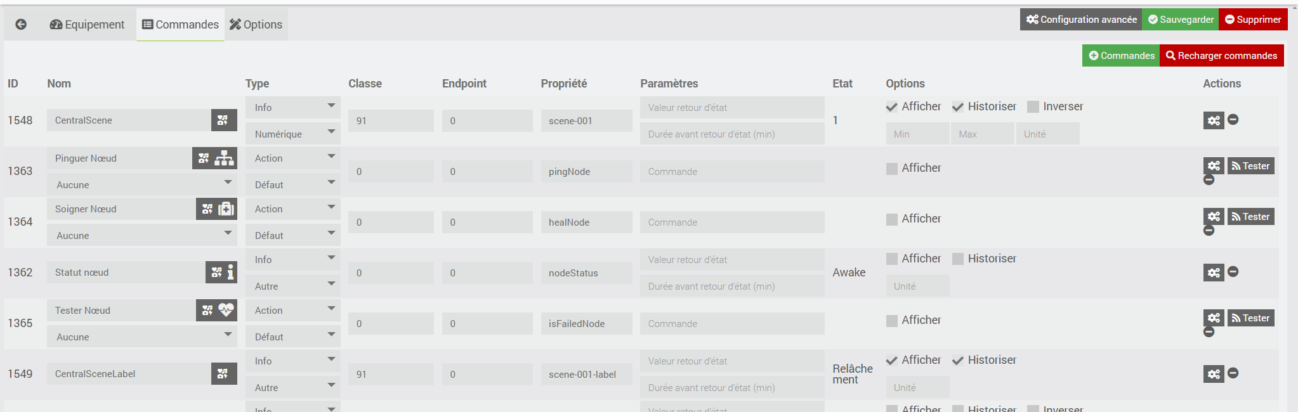Image resolution: width=1298 pixels, height=412 pixels.
Task: Click the info icon beside Statut nœud
Action: pyautogui.click(x=230, y=272)
